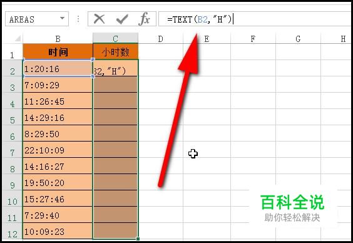Screen dimensions: 353x243
Task: Select column D header
Action: (160, 38)
